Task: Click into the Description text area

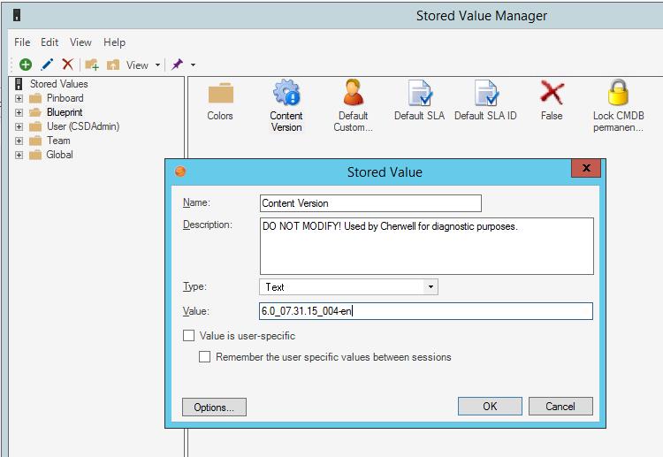Action: tap(427, 246)
